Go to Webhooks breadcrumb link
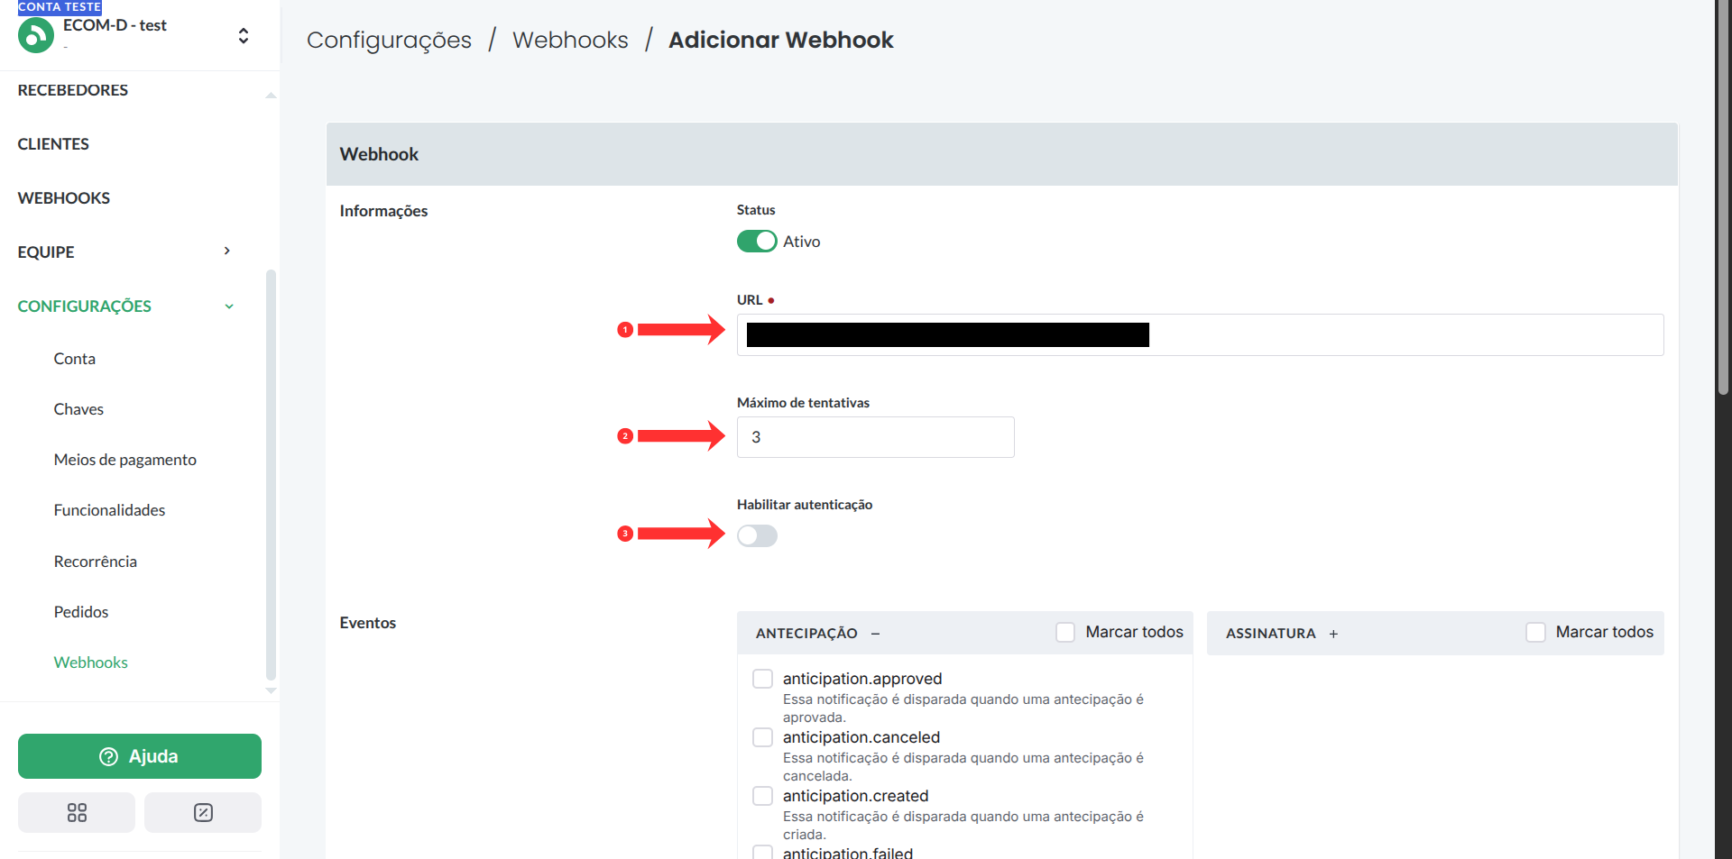Viewport: 1732px width, 859px height. pyautogui.click(x=570, y=40)
